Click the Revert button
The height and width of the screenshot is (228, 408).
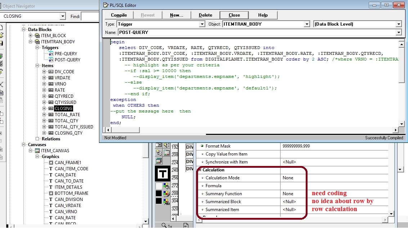(148, 15)
